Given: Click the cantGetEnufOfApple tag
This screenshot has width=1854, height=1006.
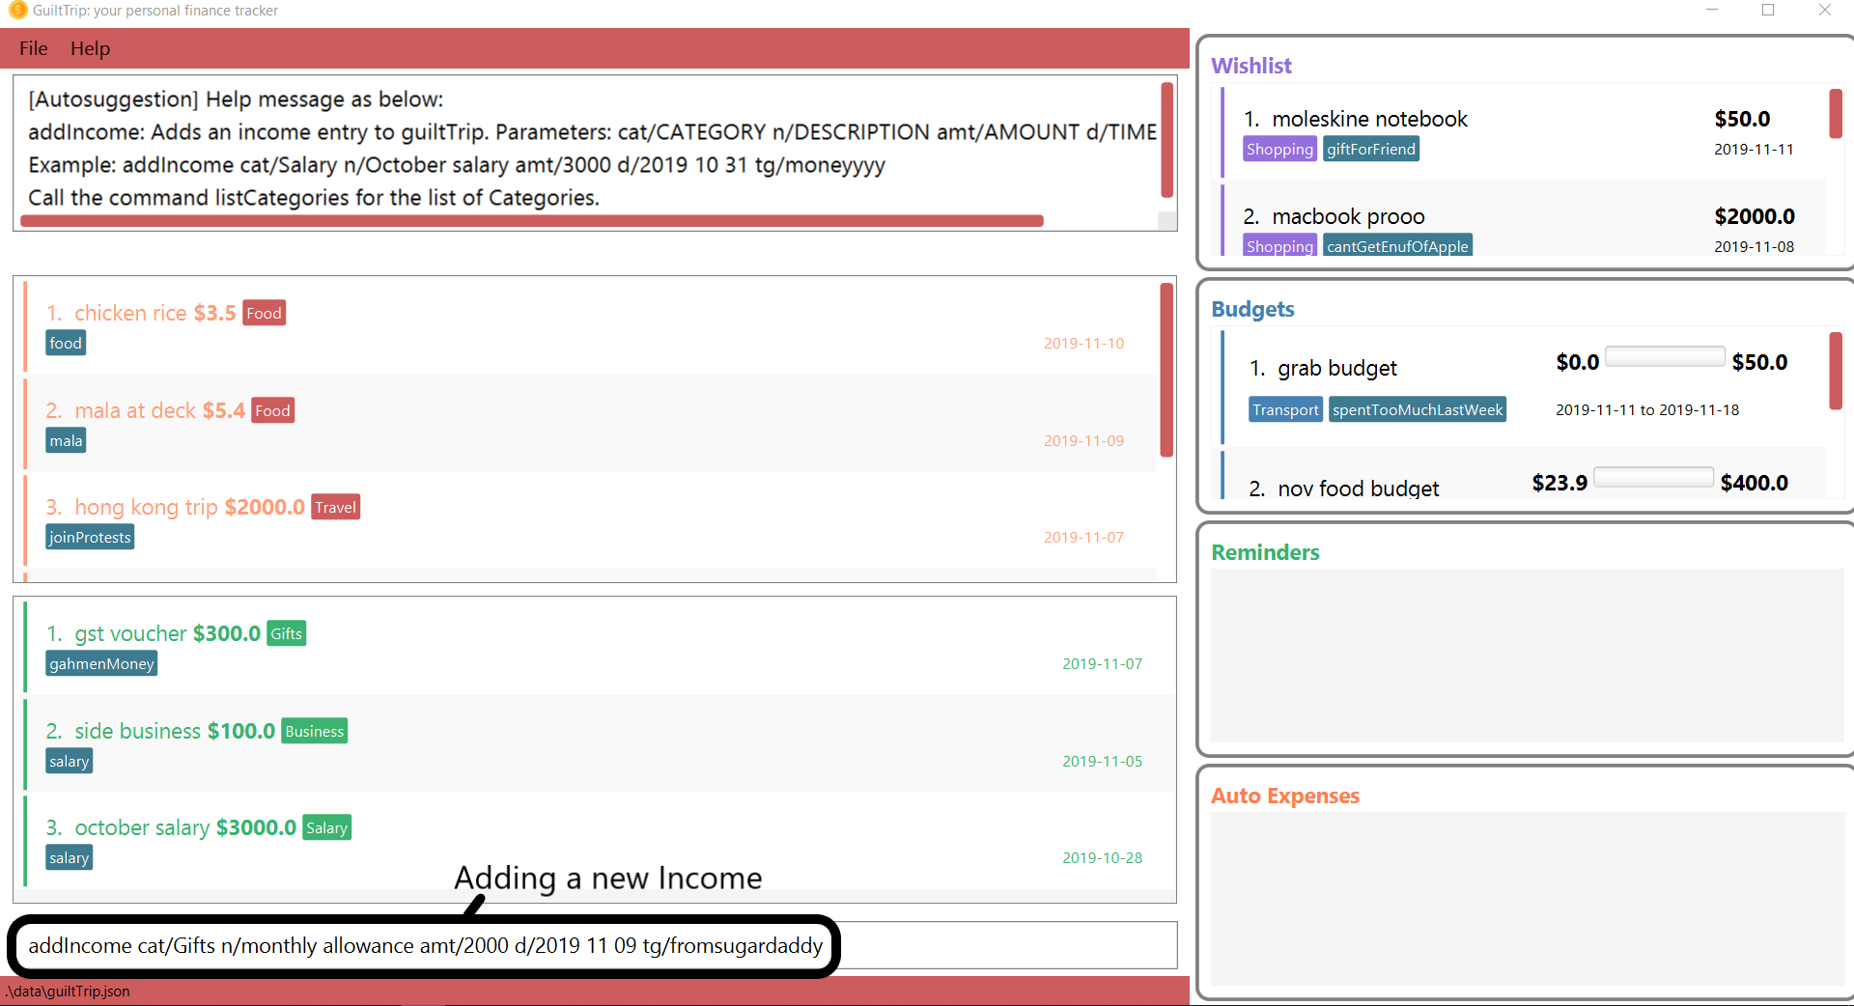Looking at the screenshot, I should [x=1397, y=245].
